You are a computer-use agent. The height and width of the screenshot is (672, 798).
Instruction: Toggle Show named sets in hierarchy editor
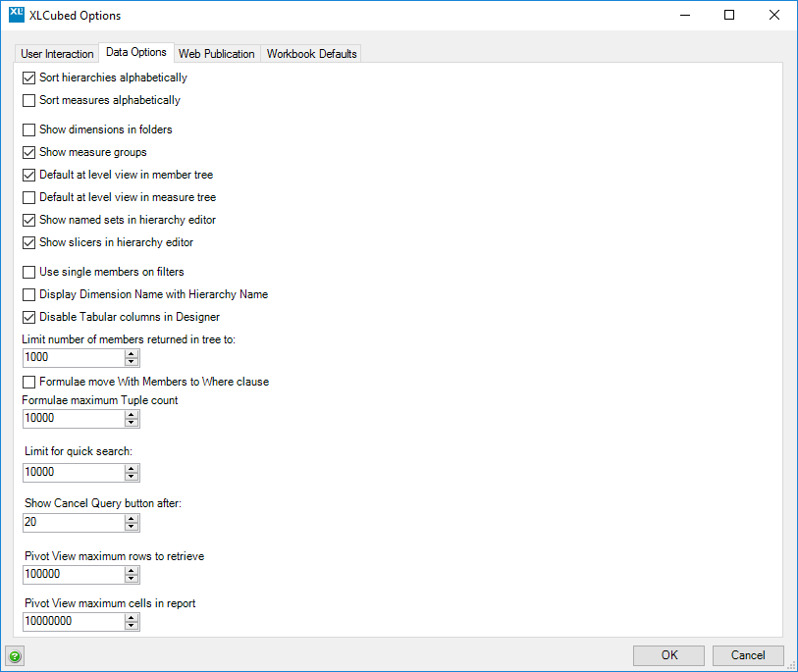pos(29,220)
